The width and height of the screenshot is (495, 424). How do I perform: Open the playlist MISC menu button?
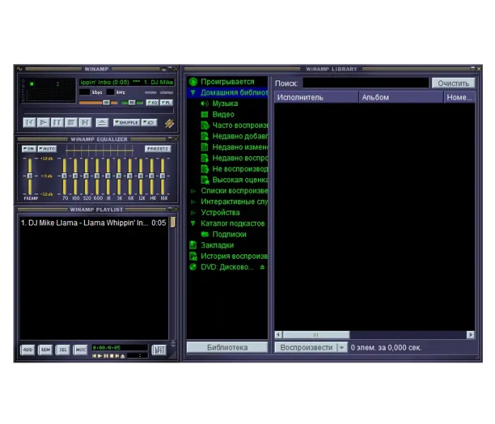[x=81, y=350]
